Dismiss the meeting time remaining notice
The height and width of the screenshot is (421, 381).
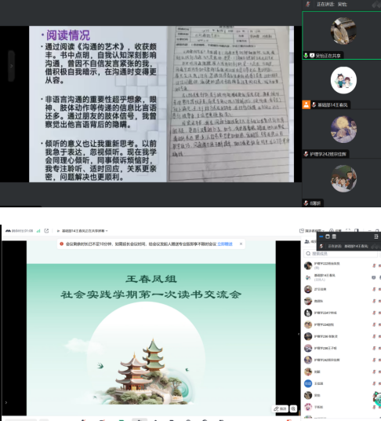241,243
